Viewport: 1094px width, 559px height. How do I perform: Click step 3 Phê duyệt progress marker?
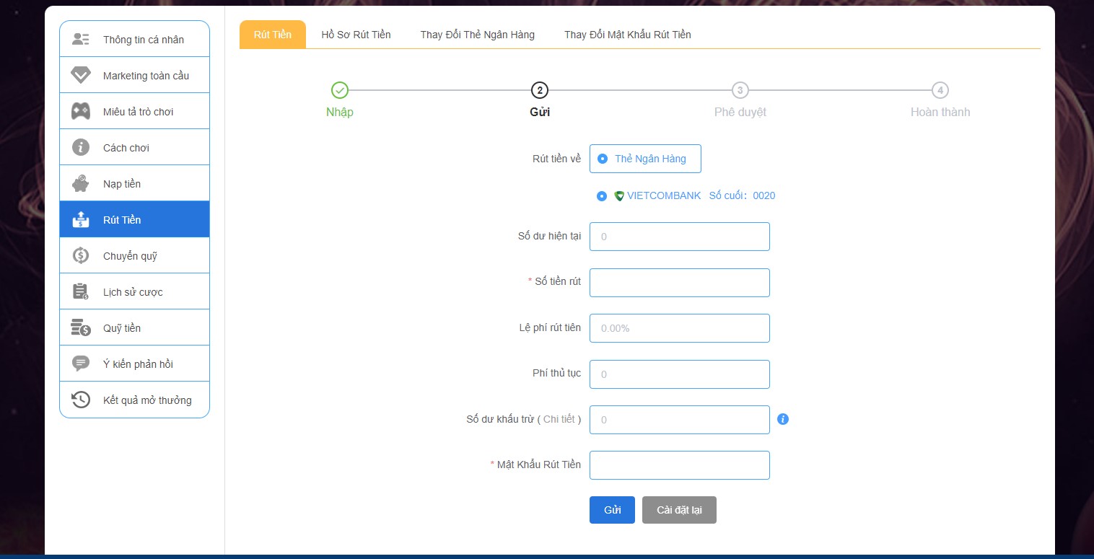click(x=740, y=90)
